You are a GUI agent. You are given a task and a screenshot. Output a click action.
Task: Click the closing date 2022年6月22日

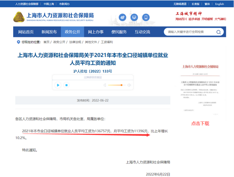158,174
